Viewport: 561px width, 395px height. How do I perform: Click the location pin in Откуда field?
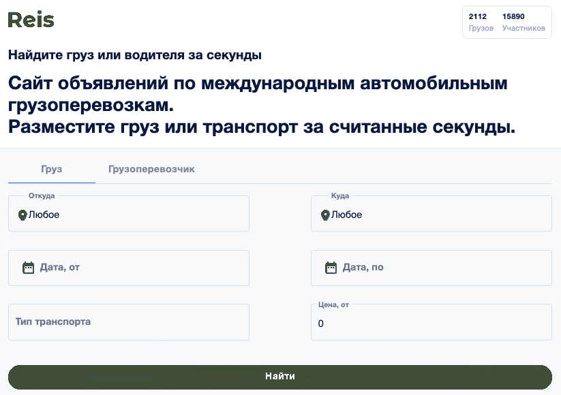(22, 215)
